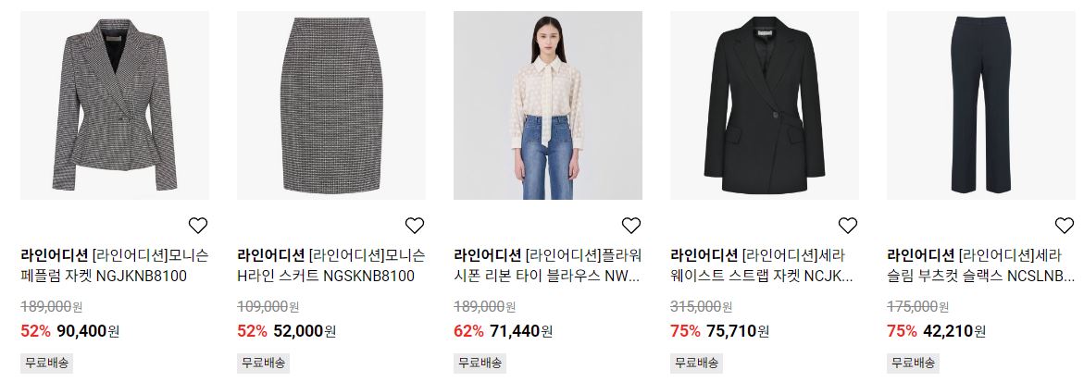Open the model wearing floral blouse image

coord(547,105)
